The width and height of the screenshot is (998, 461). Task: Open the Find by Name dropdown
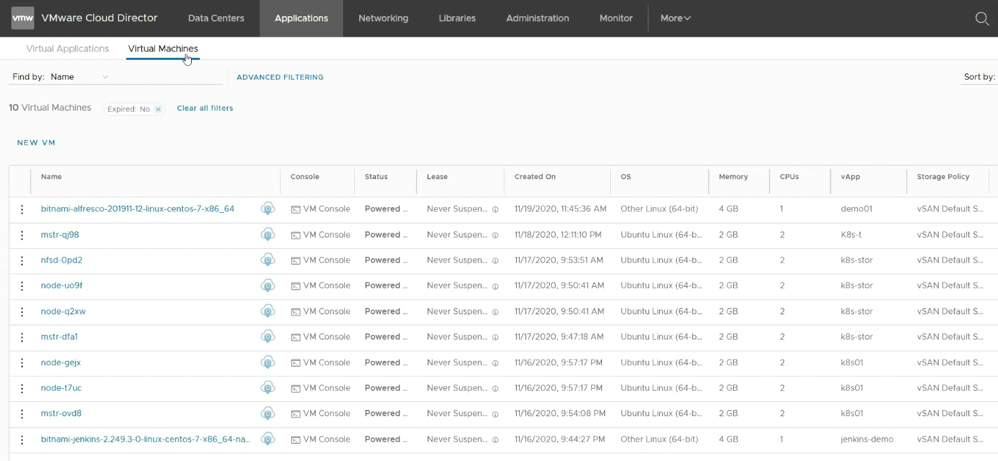tap(79, 77)
